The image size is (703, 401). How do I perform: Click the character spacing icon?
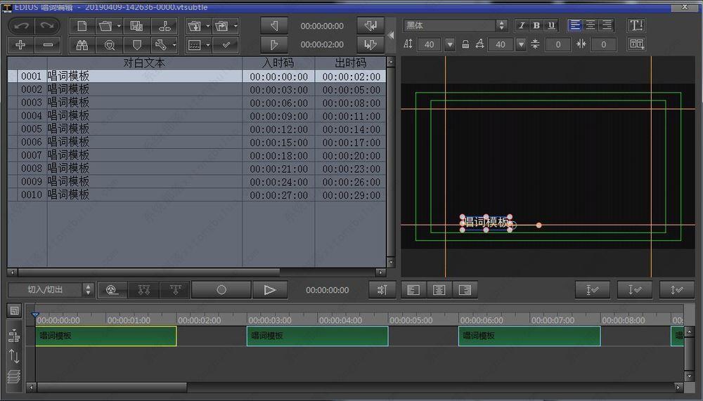coord(581,44)
